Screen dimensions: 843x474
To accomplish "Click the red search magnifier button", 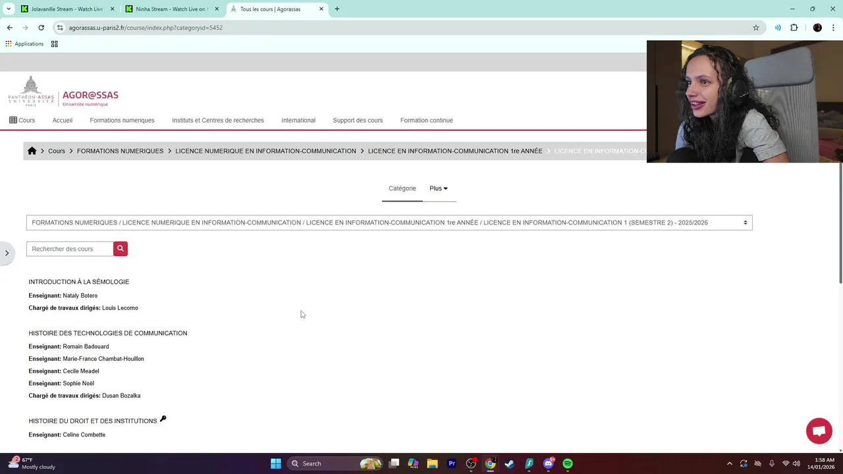I will (120, 249).
